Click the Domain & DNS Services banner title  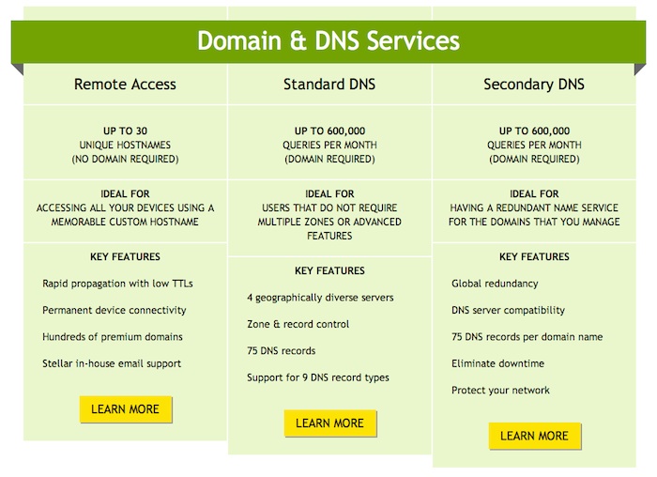328,41
